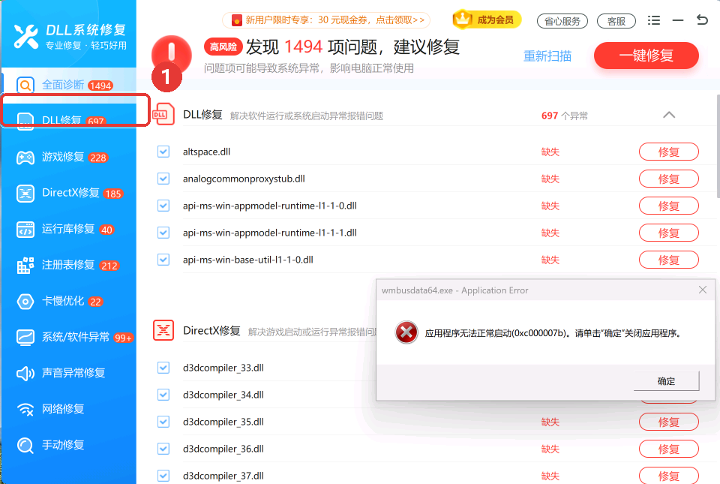This screenshot has width=720, height=484.
Task: Click the red coupon icon in promo banner
Action: 237,20
